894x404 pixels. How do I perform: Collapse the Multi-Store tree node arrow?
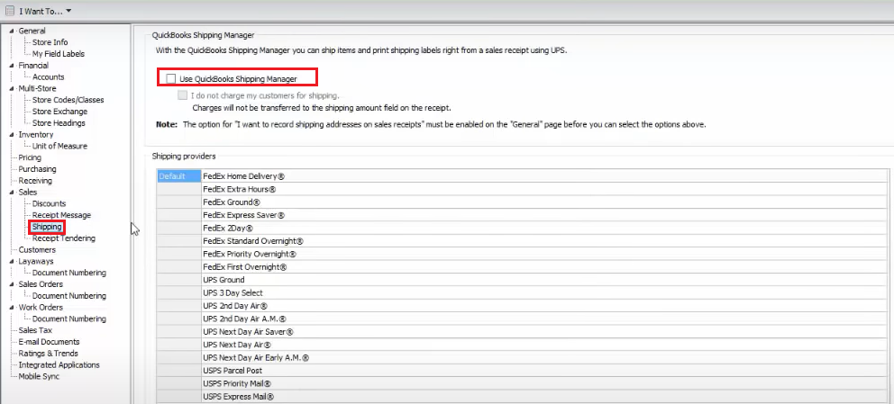click(x=13, y=88)
